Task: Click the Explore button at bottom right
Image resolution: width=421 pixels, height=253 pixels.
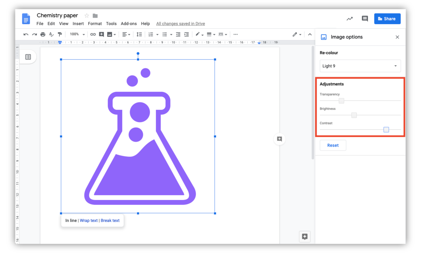Action: coord(305,236)
